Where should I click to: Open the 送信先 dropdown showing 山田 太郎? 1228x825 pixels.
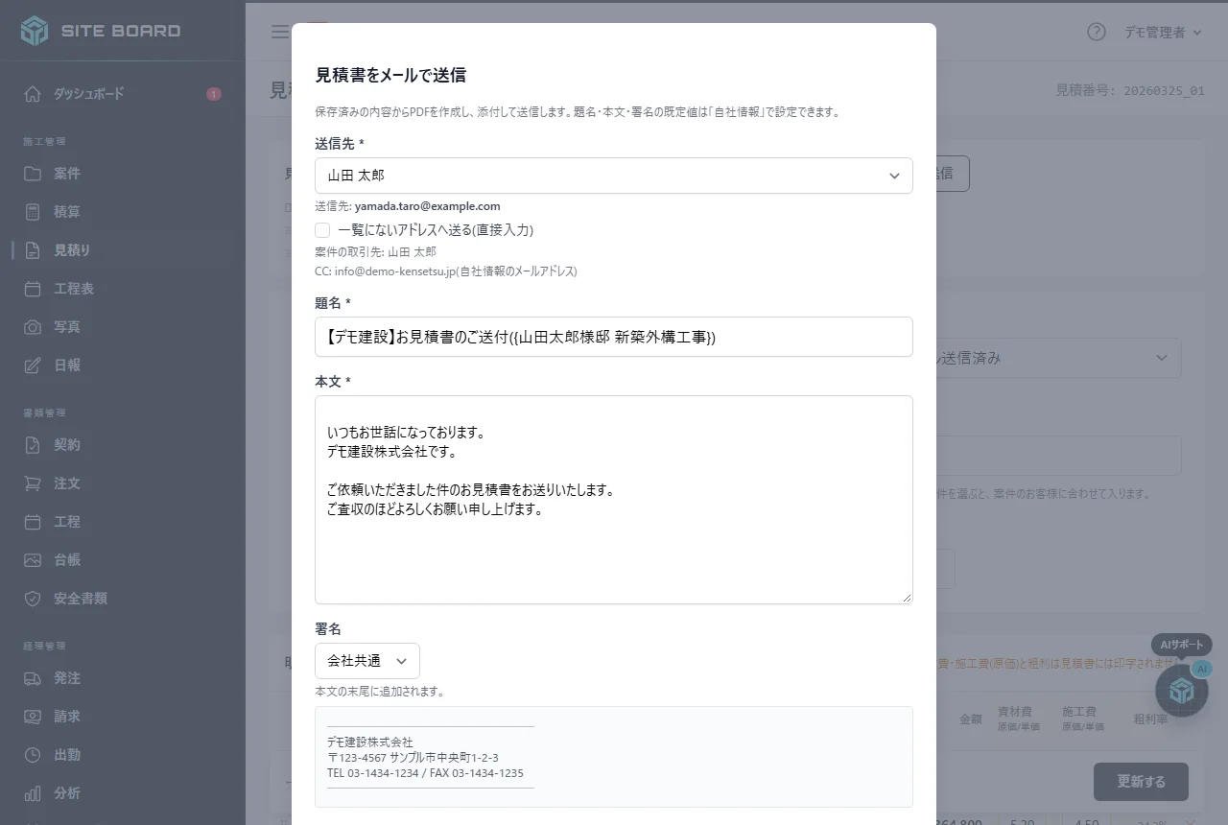pos(614,176)
